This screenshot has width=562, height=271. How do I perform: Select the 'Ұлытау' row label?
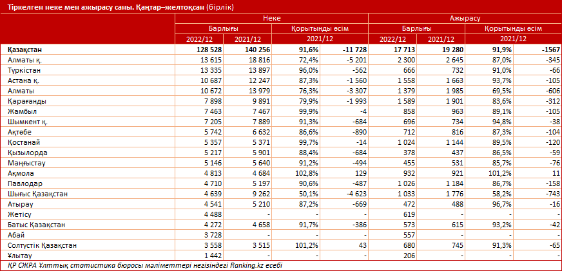coord(21,256)
